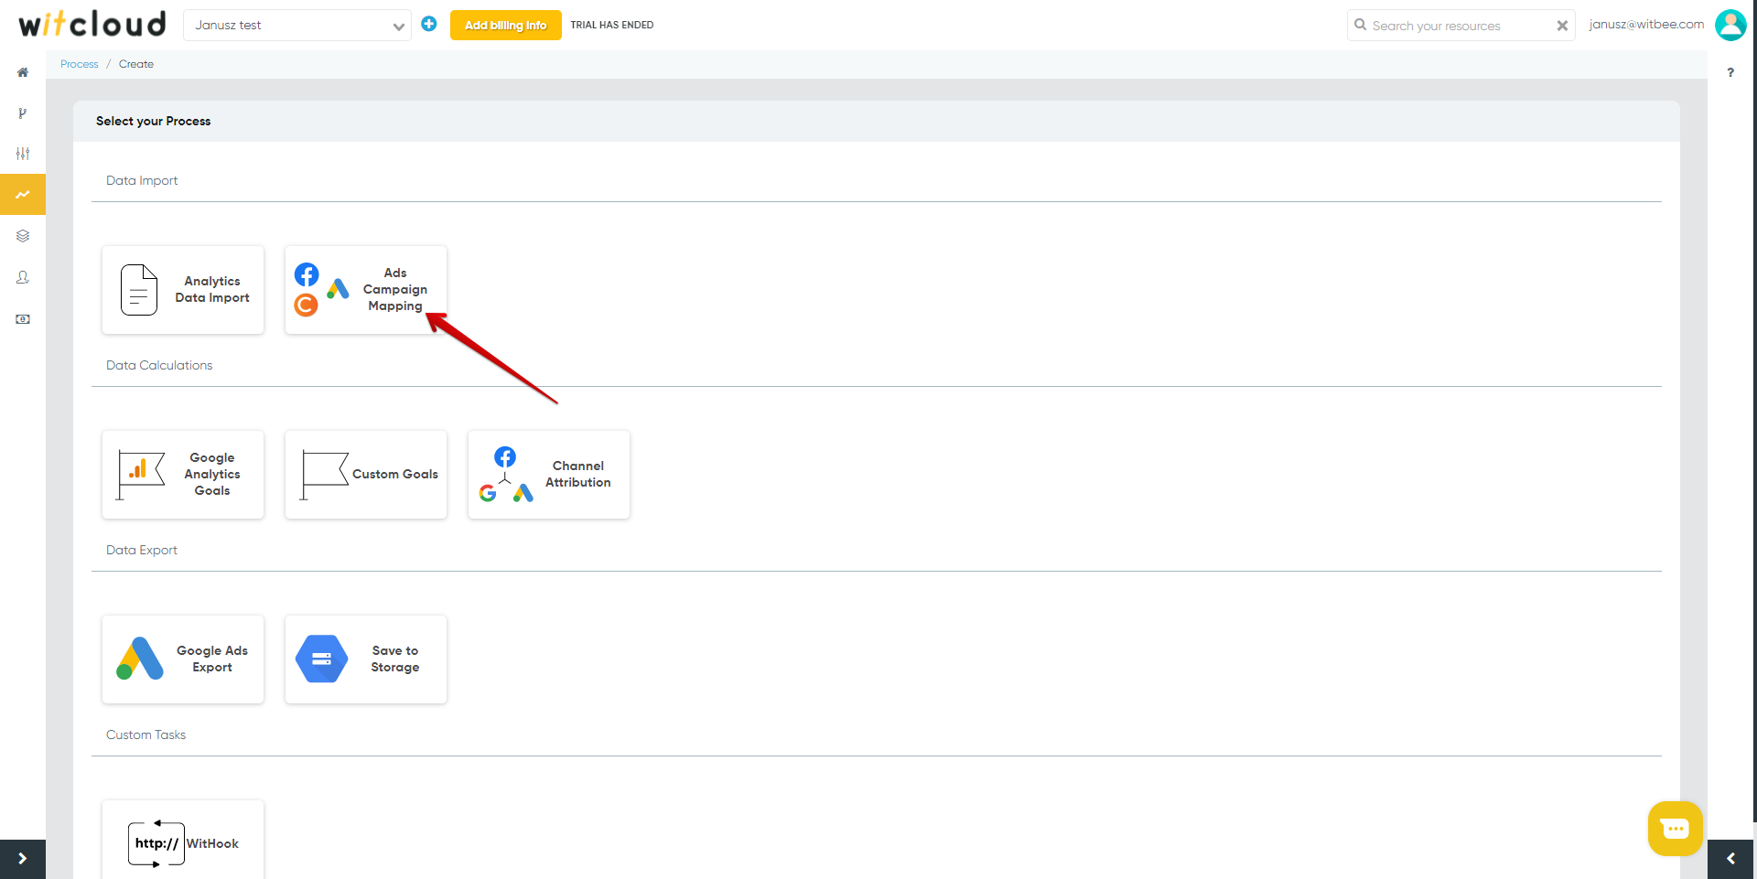Add a new project with plus icon
The image size is (1757, 879).
pos(429,24)
